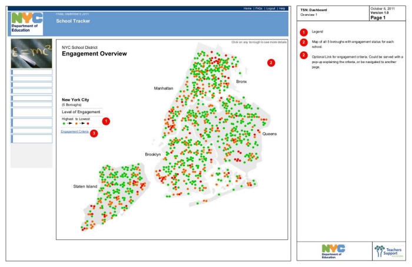The height and width of the screenshot is (267, 412).
Task: Click the red annotation marker 1 beside the legend
Action: tap(106, 121)
